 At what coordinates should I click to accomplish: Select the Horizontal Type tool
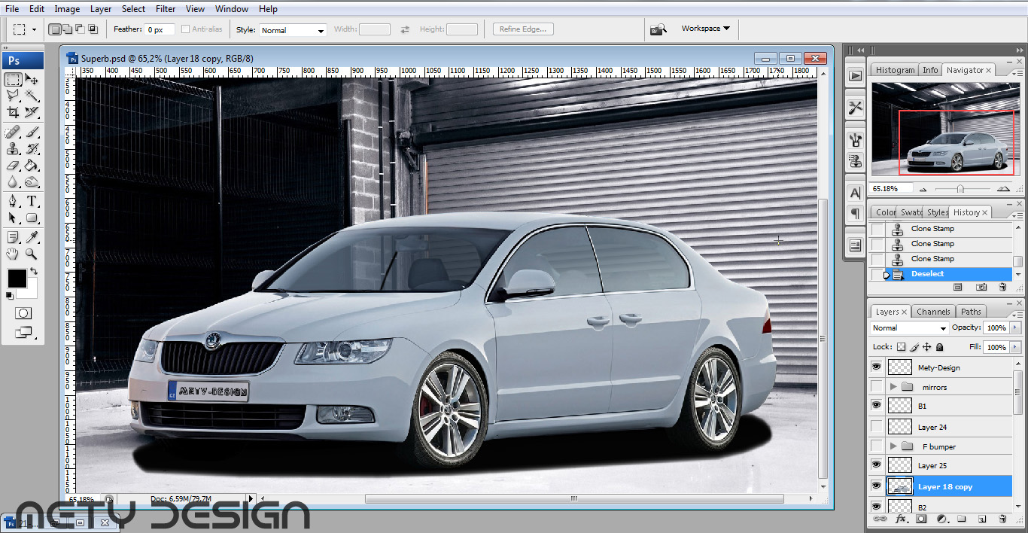point(32,202)
